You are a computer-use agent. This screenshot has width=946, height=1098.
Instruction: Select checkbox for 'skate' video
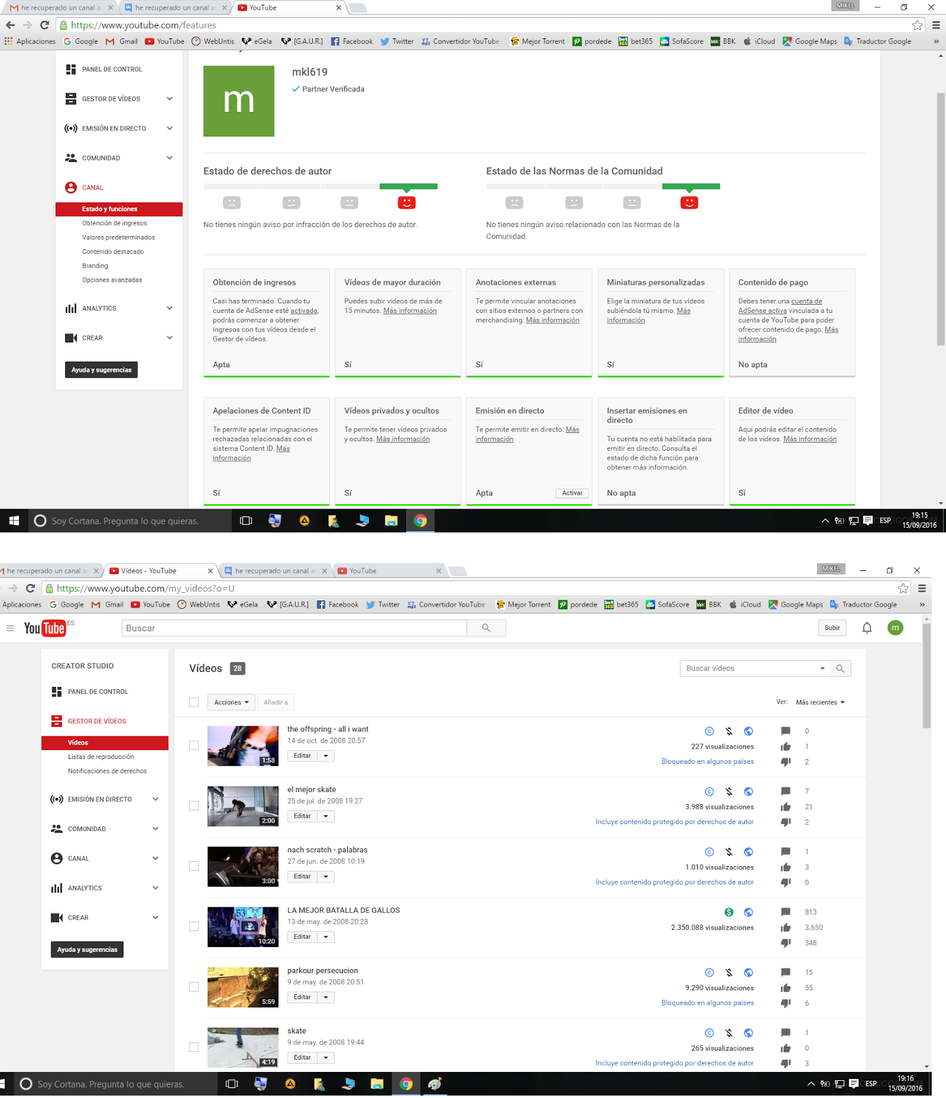point(194,1047)
